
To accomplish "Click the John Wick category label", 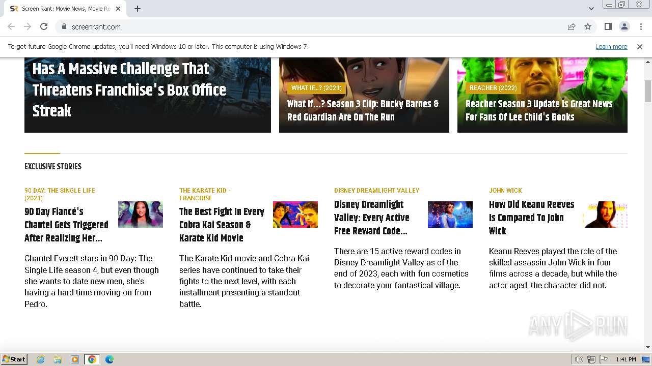I will coord(505,190).
